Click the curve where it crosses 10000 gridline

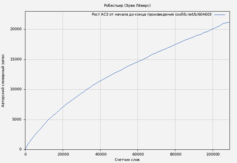pyautogui.click(x=86, y=89)
